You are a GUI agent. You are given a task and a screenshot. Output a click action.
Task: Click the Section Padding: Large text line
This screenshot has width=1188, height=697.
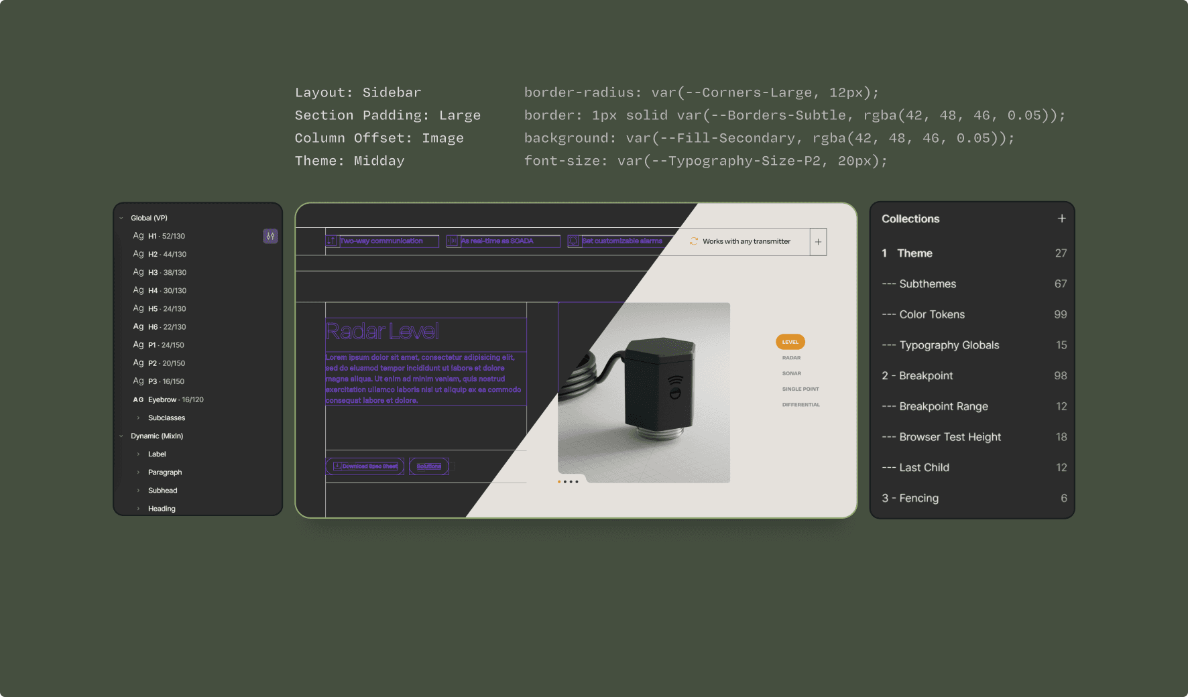[388, 115]
